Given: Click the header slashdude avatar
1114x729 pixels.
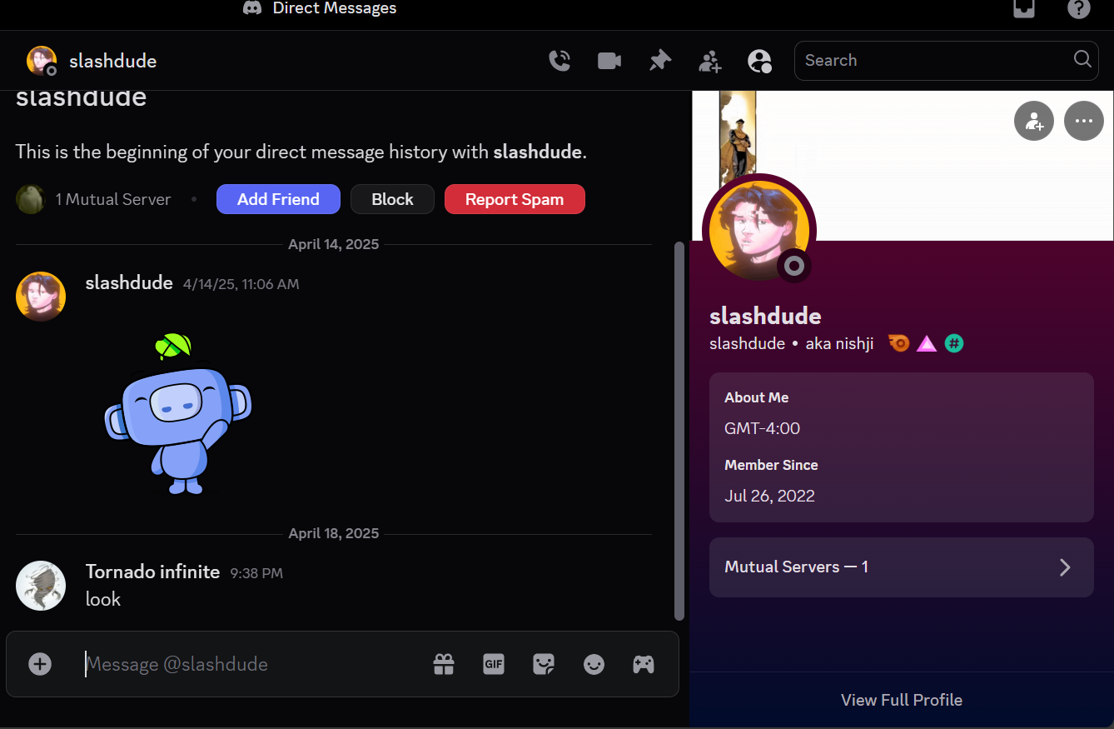Looking at the screenshot, I should tap(42, 61).
